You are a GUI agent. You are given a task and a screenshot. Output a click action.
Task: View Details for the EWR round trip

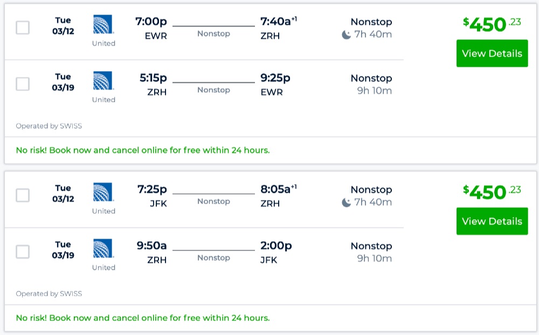[492, 53]
